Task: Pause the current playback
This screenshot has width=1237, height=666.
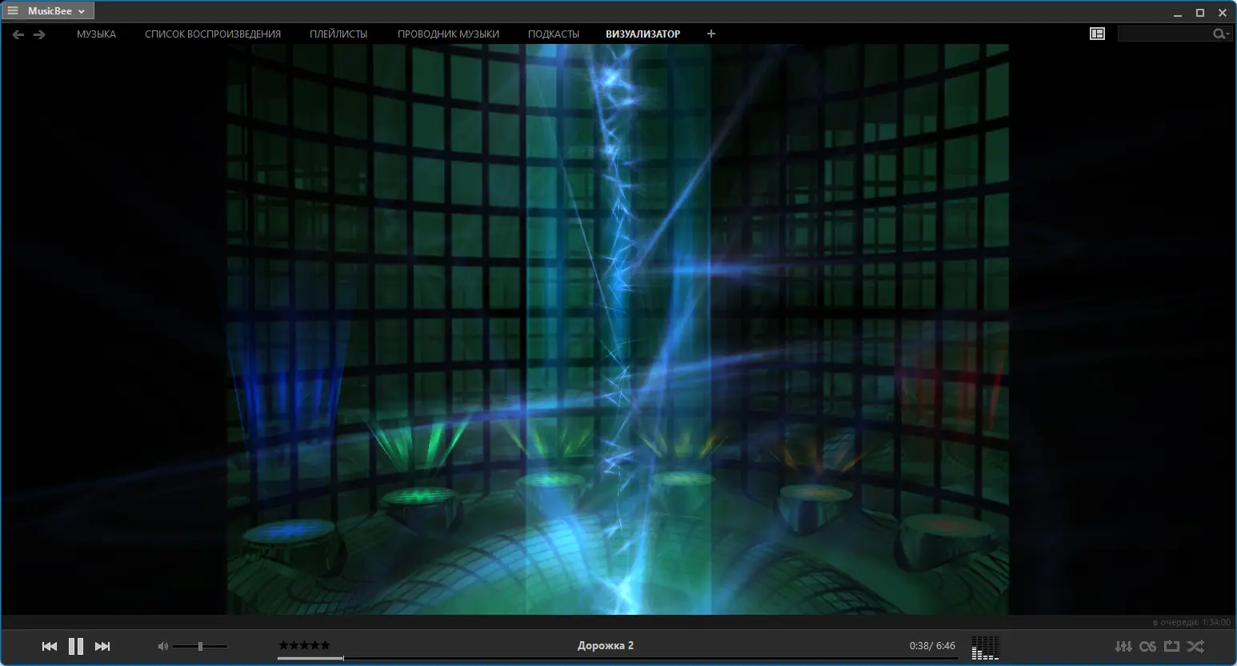Action: tap(76, 646)
